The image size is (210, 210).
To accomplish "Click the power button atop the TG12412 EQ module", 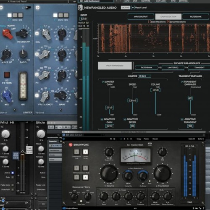I will 37,8.
